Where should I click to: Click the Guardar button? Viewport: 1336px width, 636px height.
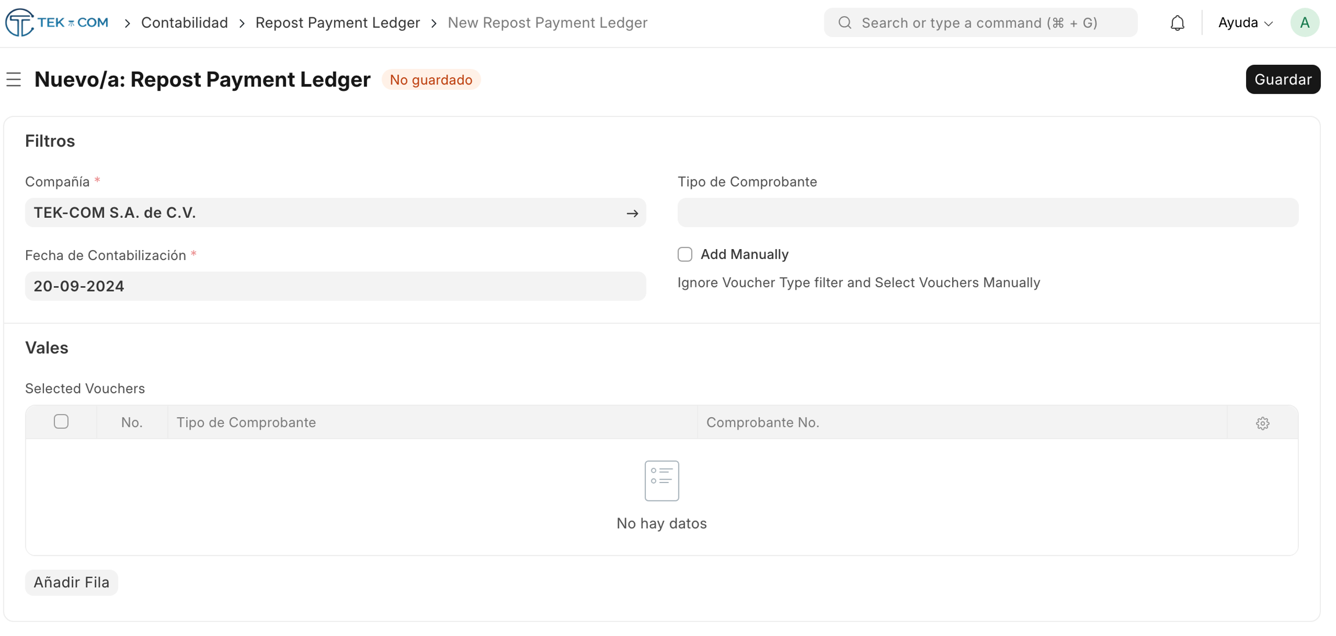1283,79
